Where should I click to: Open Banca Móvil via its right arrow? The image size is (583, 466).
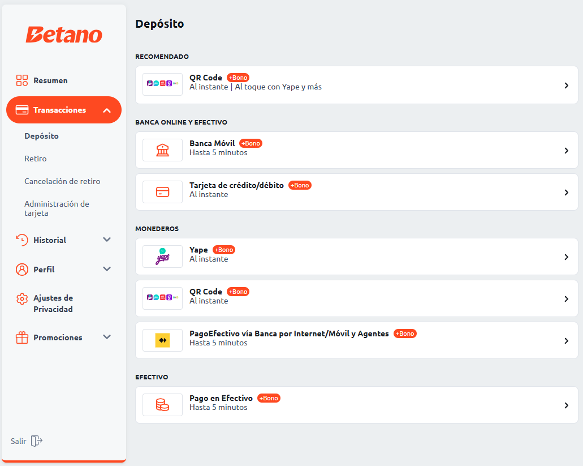(x=566, y=151)
